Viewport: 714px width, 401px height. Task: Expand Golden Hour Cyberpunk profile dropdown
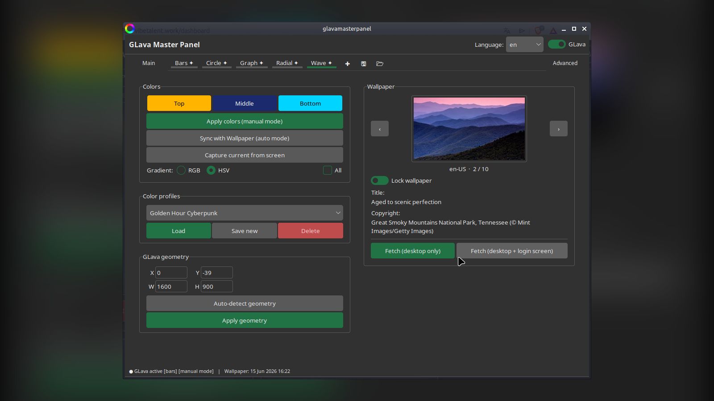[x=245, y=213]
